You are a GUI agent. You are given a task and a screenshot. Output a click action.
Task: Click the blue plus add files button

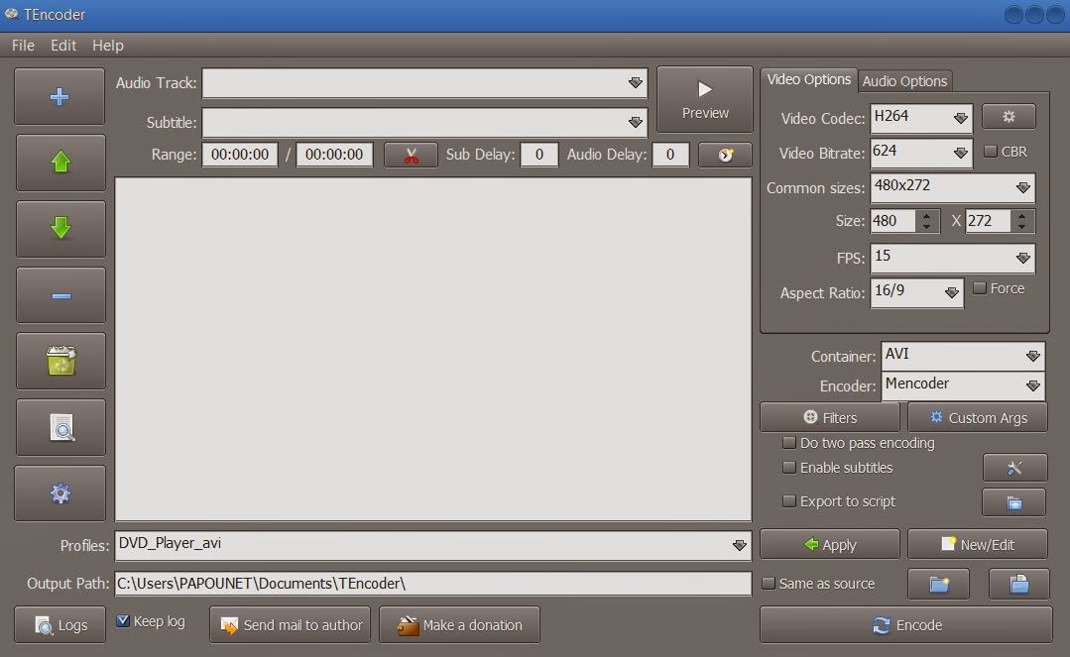pos(59,96)
